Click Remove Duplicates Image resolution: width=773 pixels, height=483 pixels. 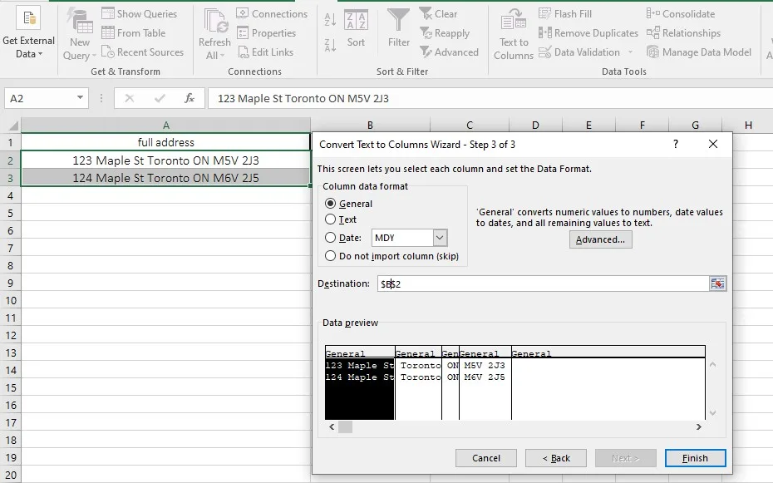pyautogui.click(x=588, y=32)
